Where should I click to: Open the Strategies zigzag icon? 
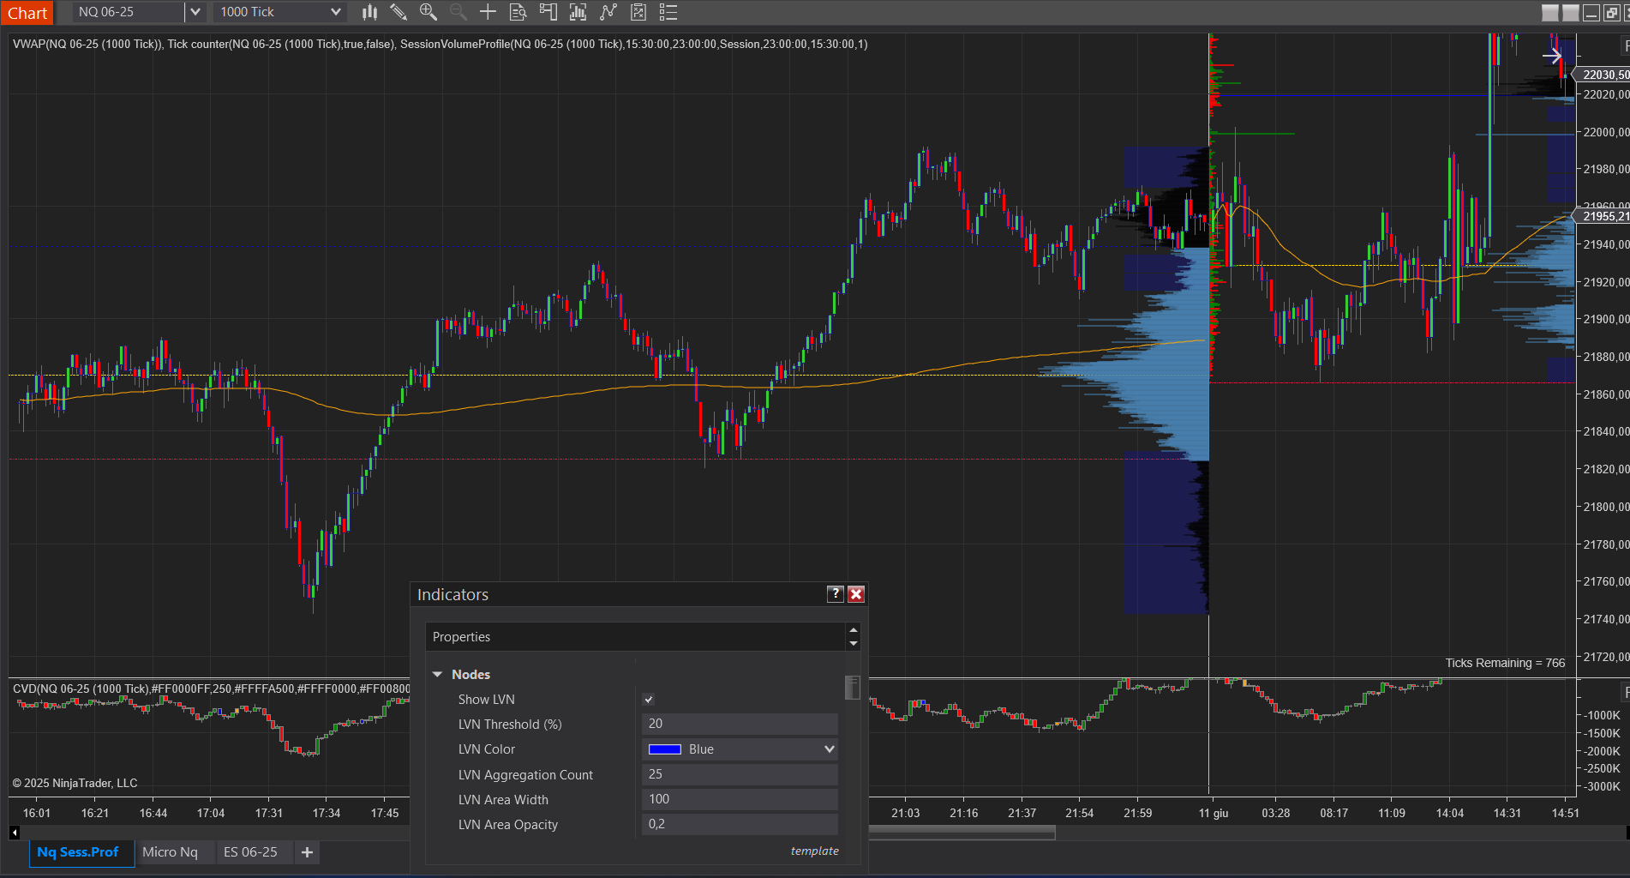pyautogui.click(x=608, y=12)
